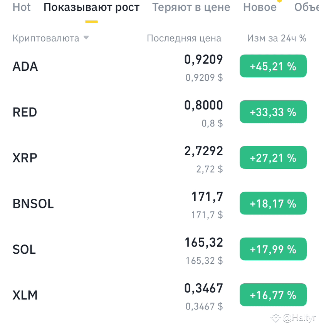Tap ADA's green +45,21 % badge
Screen dimensions: 319x326
click(x=273, y=66)
